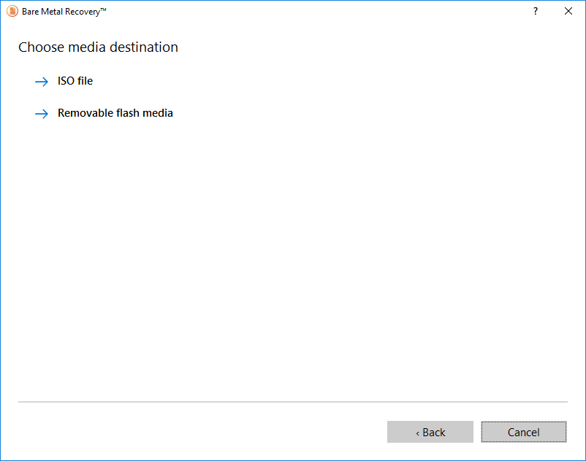Click the word 'destination' in the heading
586x461 pixels.
(144, 47)
